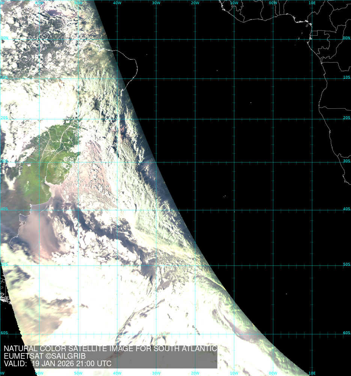Click the 50W longitude label at bottom

pos(78,373)
